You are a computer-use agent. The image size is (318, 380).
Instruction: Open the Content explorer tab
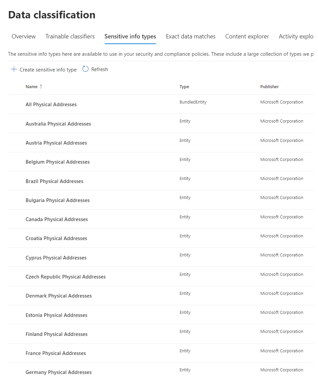[247, 36]
